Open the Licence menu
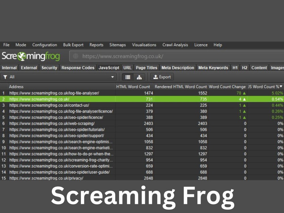This screenshot has width=284, height=213. pyautogui.click(x=201, y=45)
